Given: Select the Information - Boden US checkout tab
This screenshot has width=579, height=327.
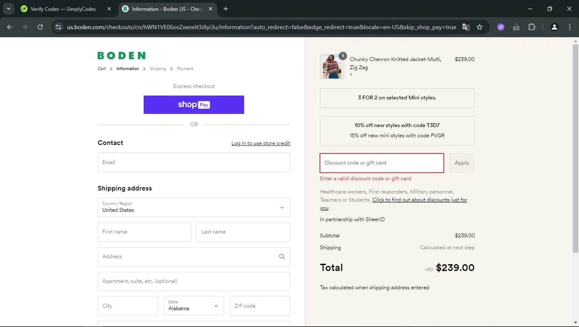Looking at the screenshot, I should [167, 9].
